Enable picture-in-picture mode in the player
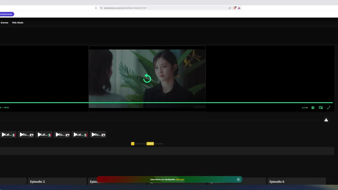Viewport: 338px width, 190px height. click(321, 108)
